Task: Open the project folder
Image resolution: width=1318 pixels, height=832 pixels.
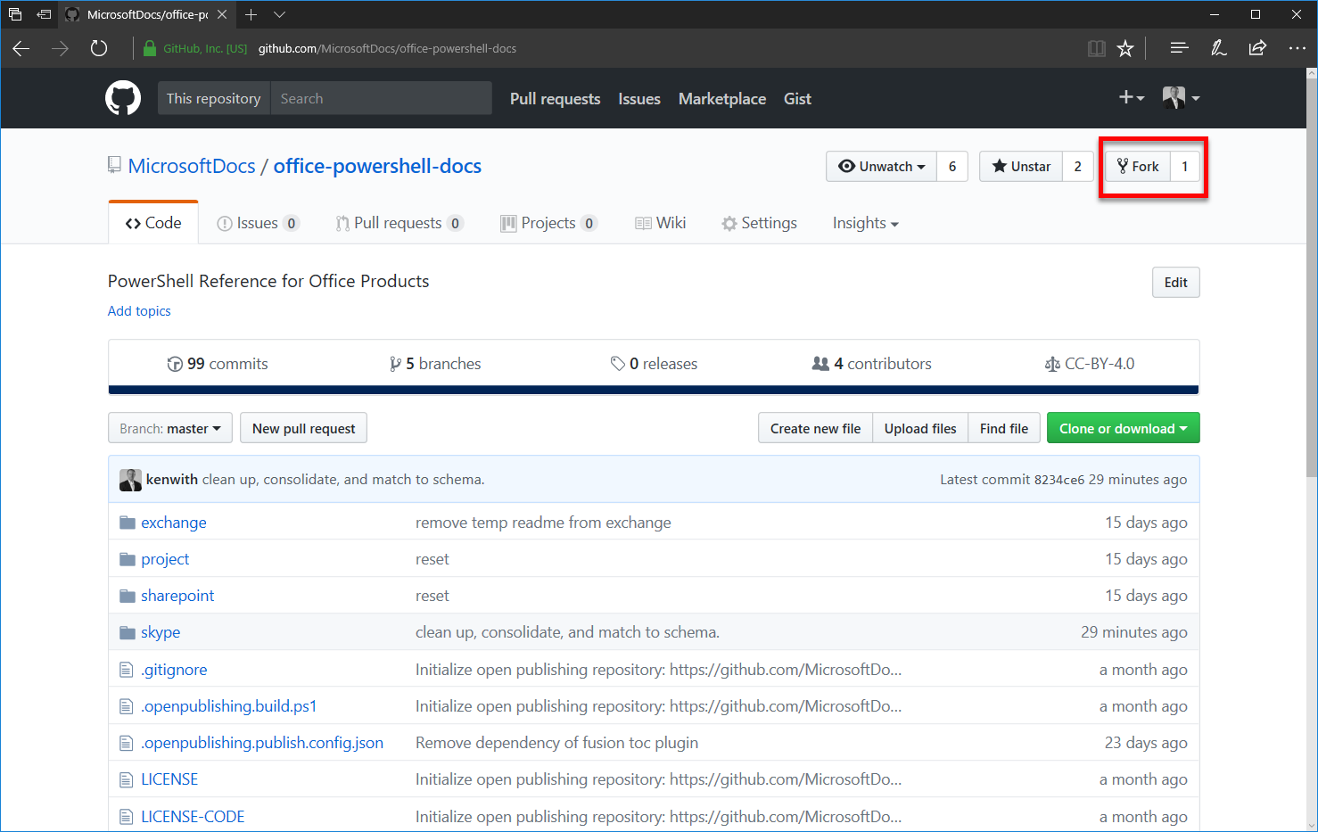Action: tap(165, 559)
